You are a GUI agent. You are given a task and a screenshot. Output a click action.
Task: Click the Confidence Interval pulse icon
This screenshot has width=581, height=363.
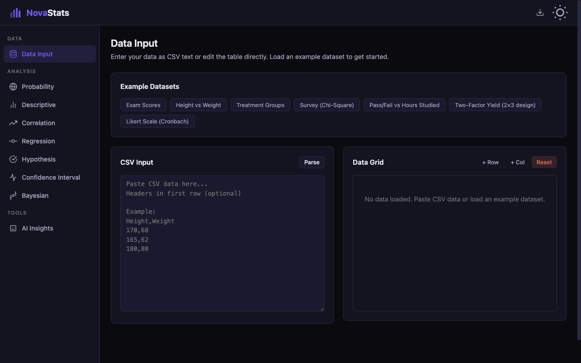[13, 177]
